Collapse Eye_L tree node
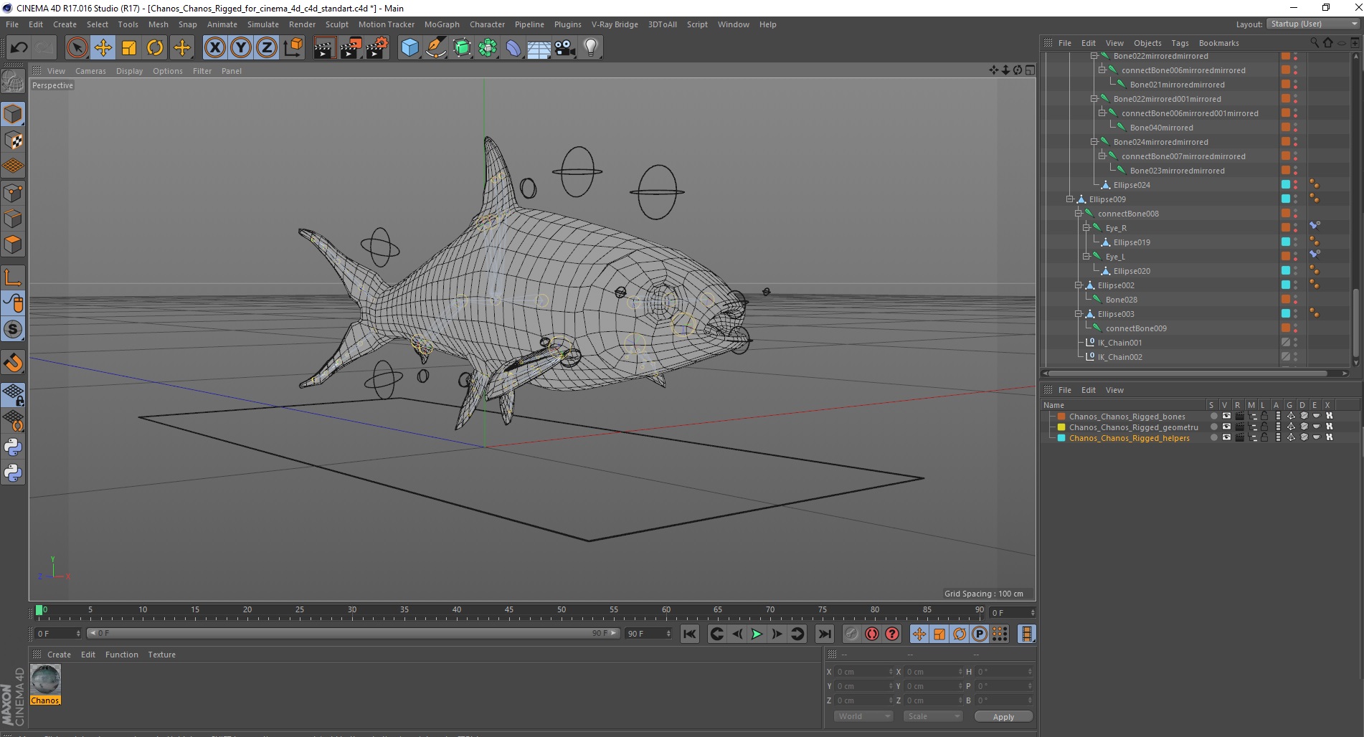Viewport: 1364px width, 737px height. [x=1086, y=257]
